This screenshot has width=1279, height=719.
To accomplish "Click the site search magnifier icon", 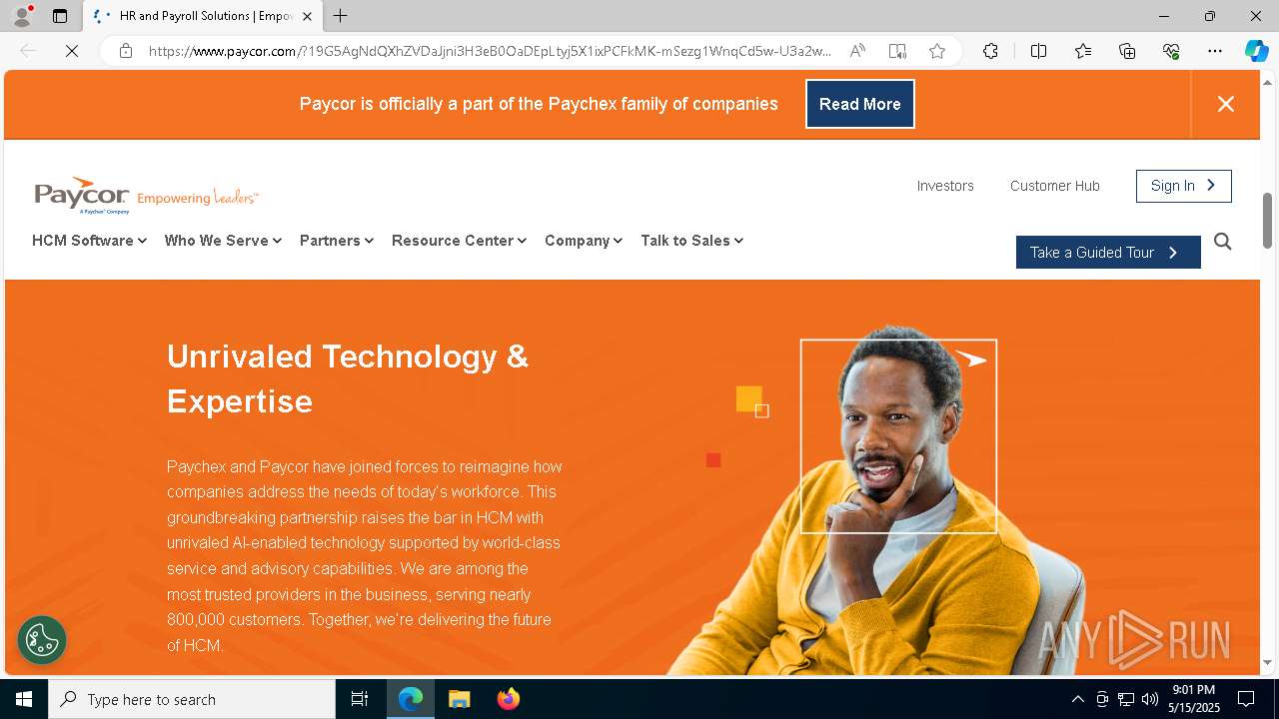I will coord(1222,242).
